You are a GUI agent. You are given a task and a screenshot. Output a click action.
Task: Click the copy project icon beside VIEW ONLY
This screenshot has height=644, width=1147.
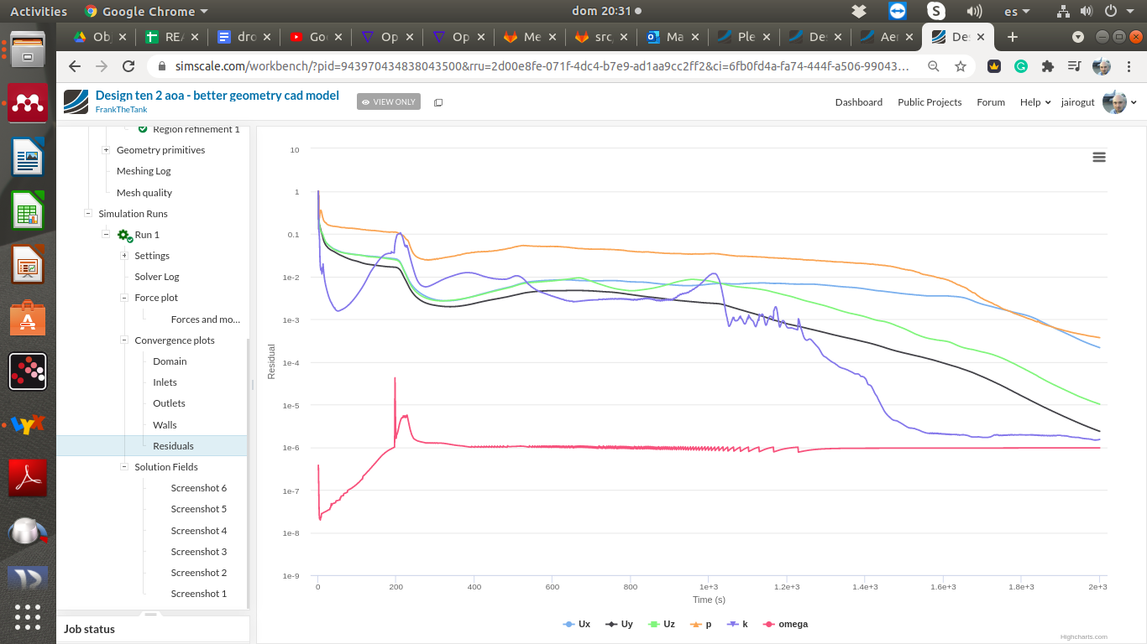click(x=438, y=102)
